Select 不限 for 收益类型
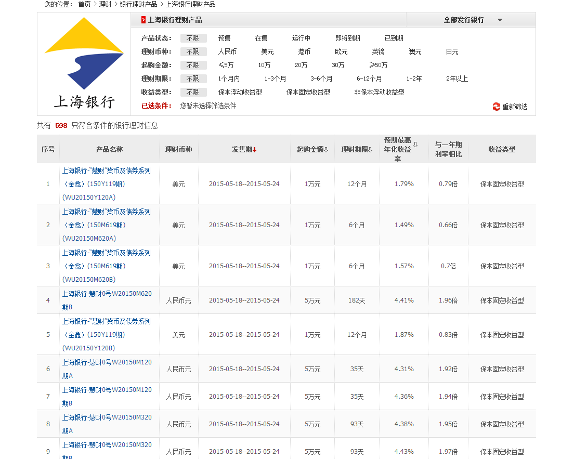 click(193, 92)
